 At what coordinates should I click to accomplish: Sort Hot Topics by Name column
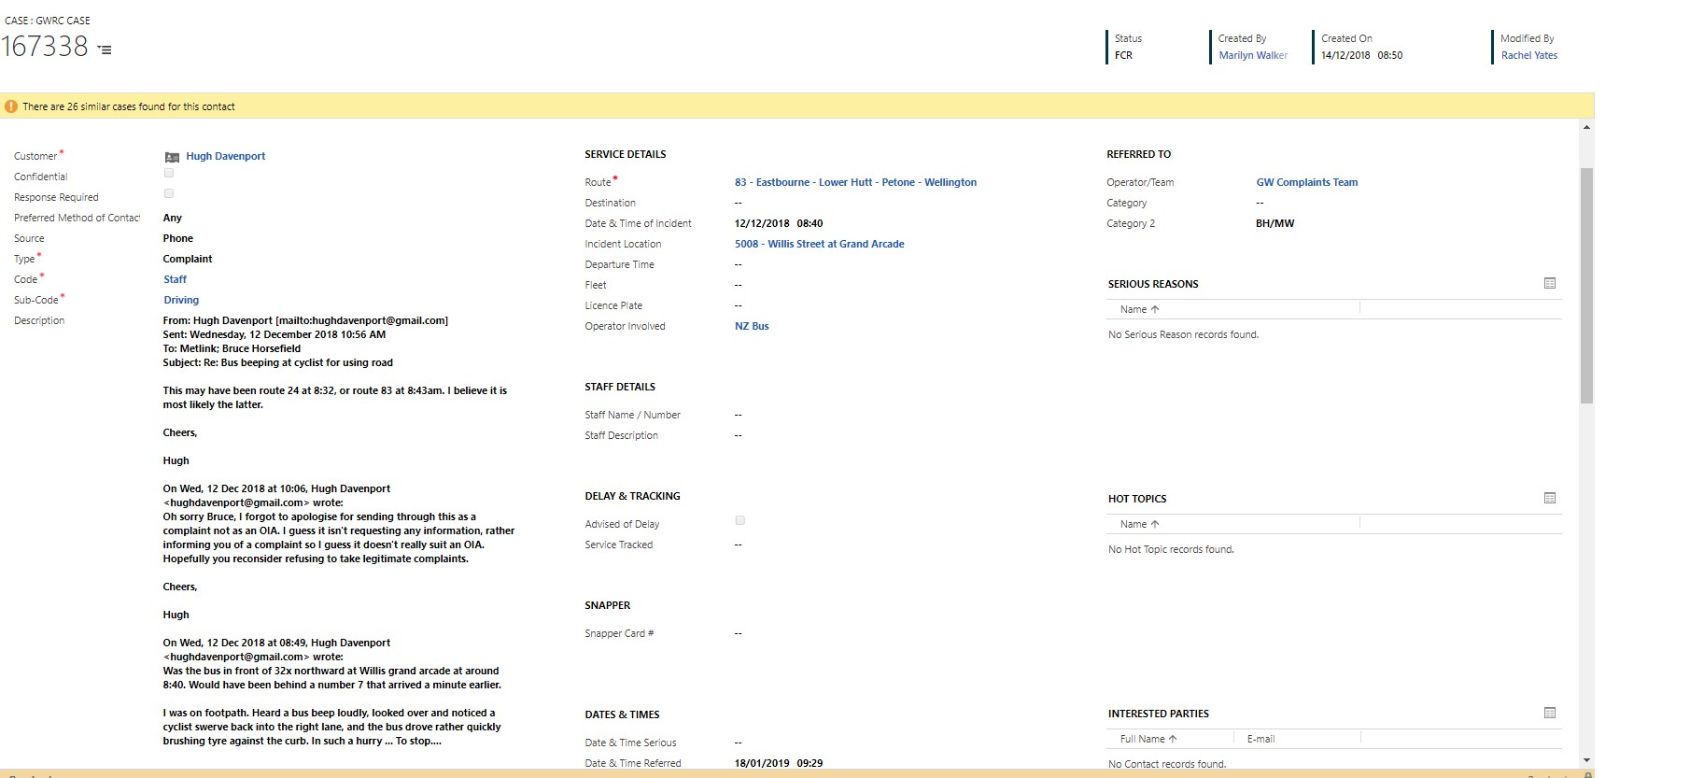coord(1139,524)
